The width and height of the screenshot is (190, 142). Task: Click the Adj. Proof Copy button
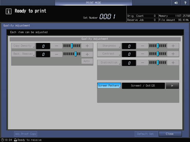[x=25, y=134]
